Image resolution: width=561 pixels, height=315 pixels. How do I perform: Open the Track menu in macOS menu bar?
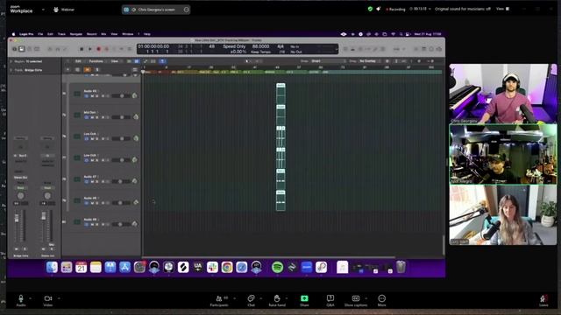[x=61, y=34]
